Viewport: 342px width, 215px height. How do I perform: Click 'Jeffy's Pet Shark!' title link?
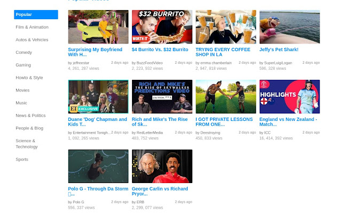click(279, 49)
